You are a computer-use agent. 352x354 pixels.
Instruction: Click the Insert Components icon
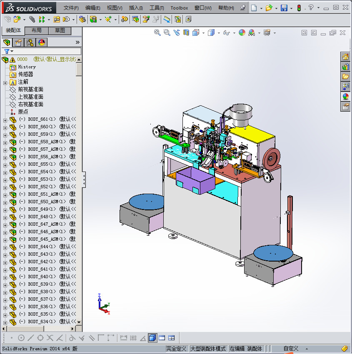[17, 20]
